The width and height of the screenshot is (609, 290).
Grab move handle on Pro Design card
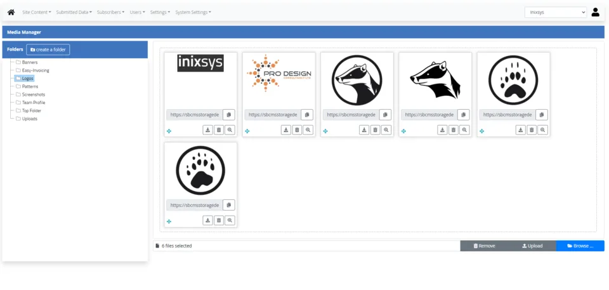point(247,131)
